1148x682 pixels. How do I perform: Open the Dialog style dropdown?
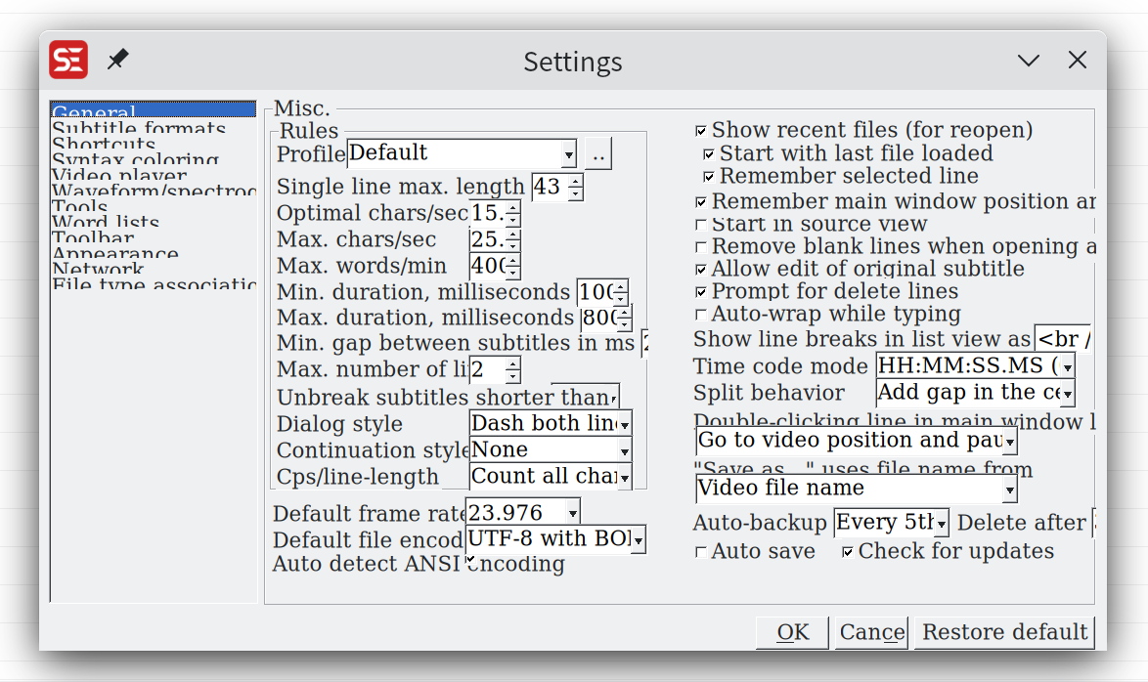pos(624,424)
